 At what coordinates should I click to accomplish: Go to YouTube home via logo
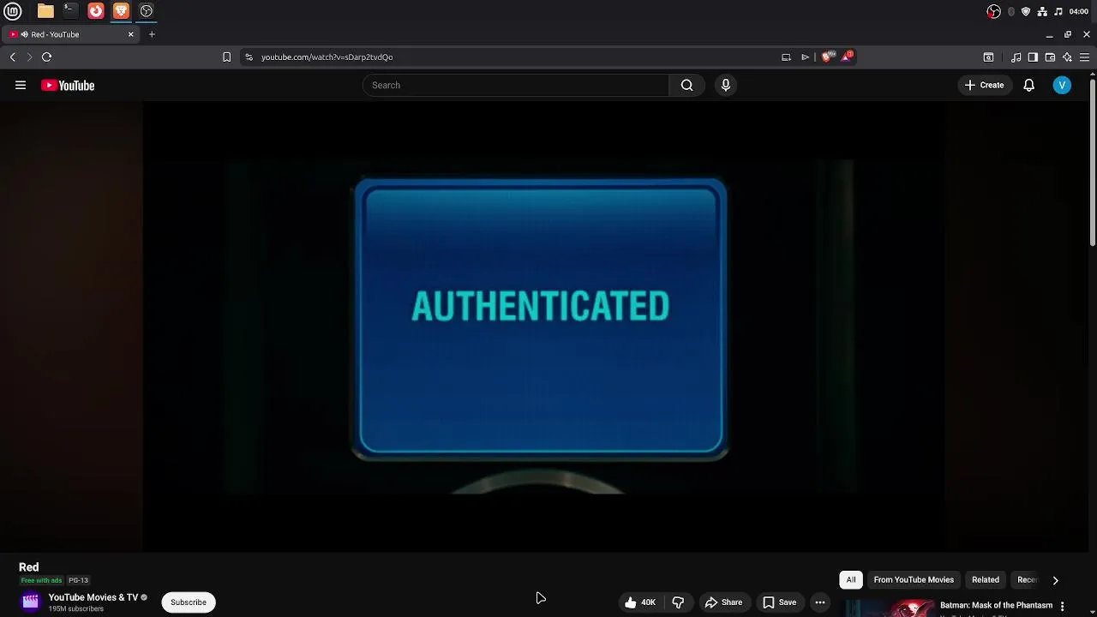point(68,85)
